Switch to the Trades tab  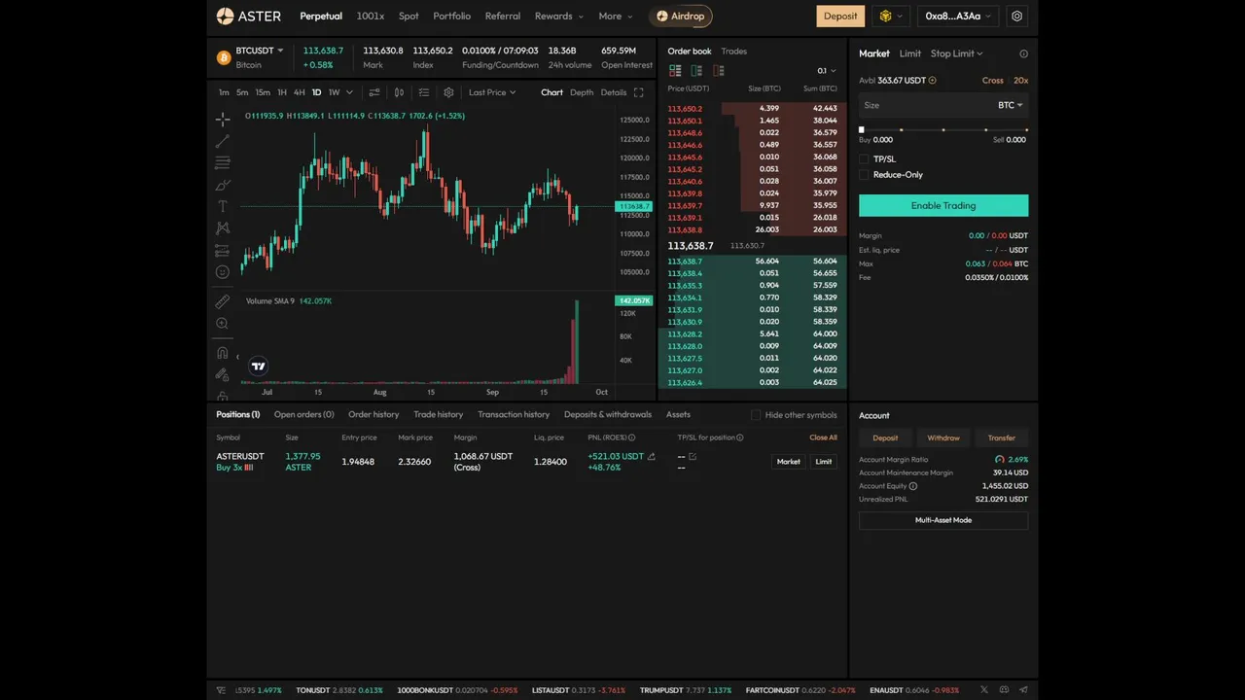tap(734, 51)
